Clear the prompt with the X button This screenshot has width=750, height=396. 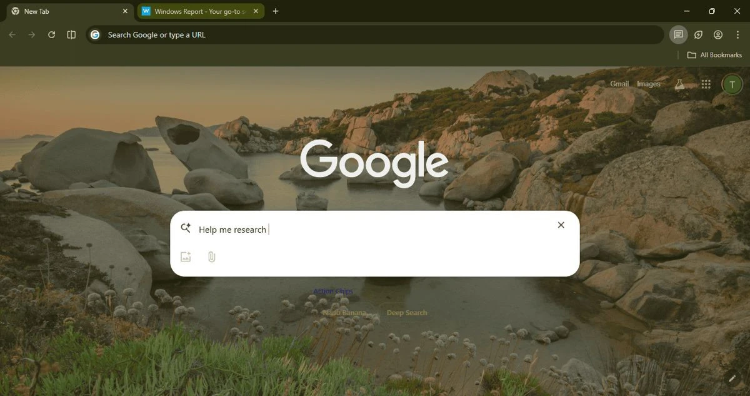point(561,225)
